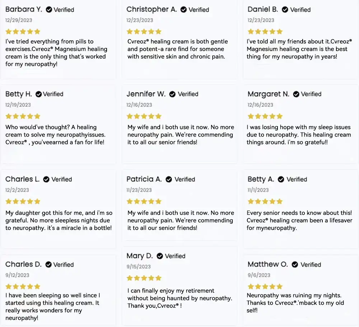This screenshot has width=359, height=327.
Task: Click the verified badge next to Betty A.
Action: [x=281, y=179]
